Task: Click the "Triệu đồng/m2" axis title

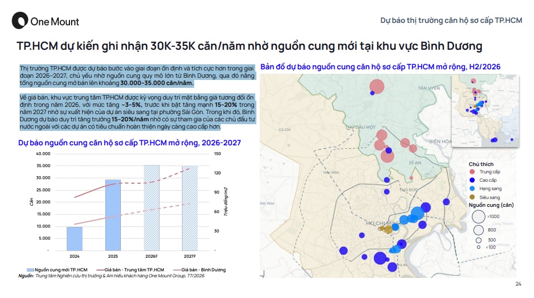Action: point(226,201)
